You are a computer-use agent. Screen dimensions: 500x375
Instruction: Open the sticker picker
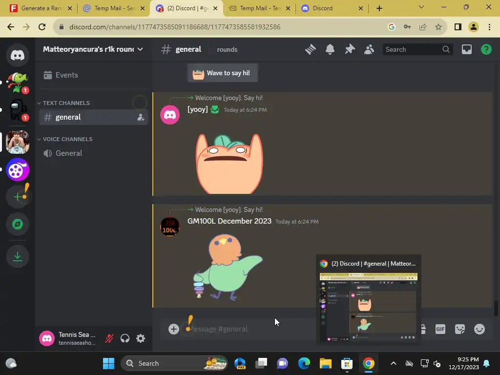pyautogui.click(x=460, y=329)
